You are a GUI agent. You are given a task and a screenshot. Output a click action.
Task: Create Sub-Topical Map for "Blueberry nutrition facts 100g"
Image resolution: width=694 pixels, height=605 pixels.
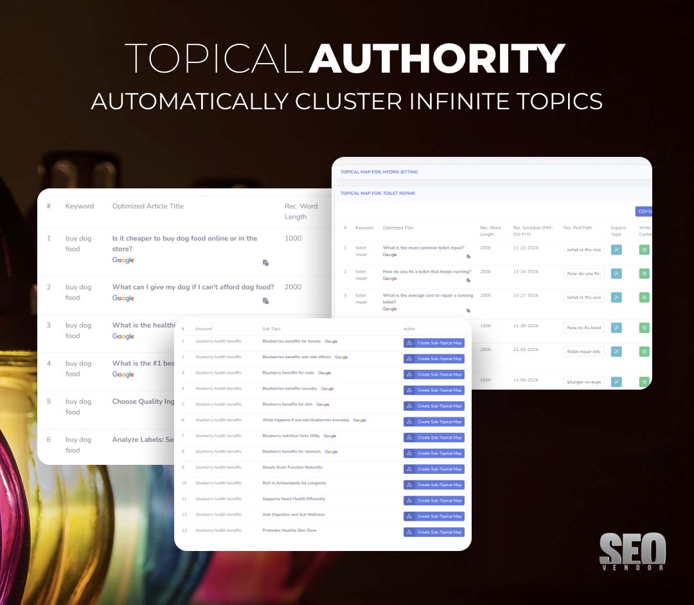point(434,437)
